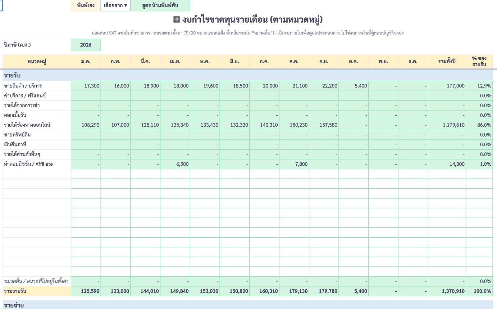Click the 'รายจ่าย' section header row

click(248, 305)
